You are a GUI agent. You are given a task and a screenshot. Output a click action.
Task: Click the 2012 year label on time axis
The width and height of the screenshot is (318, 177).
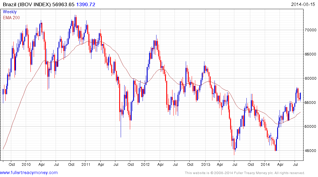(x=145, y=164)
